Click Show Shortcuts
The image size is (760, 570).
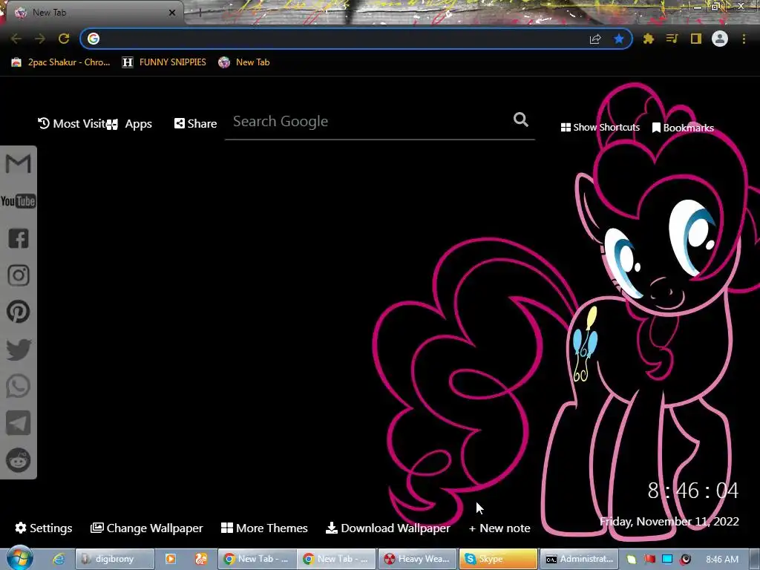600,128
